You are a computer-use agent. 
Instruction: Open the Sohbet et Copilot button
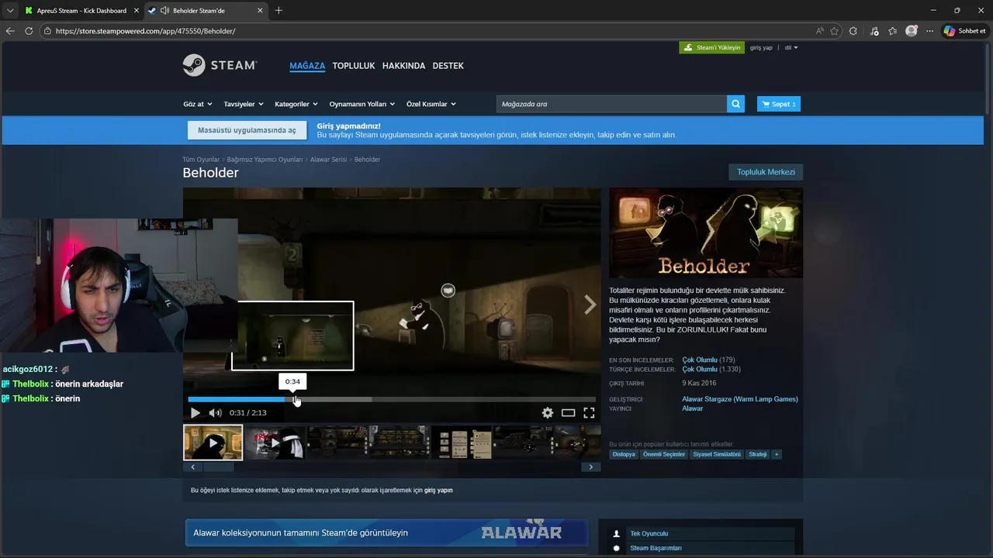pyautogui.click(x=965, y=31)
